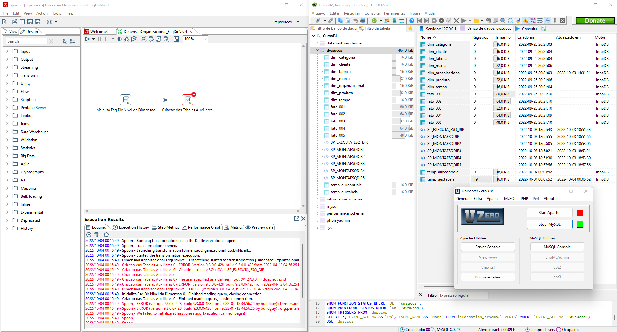This screenshot has width=617, height=332.
Task: Click the HeidiSQL print icon
Action: [x=363, y=21]
